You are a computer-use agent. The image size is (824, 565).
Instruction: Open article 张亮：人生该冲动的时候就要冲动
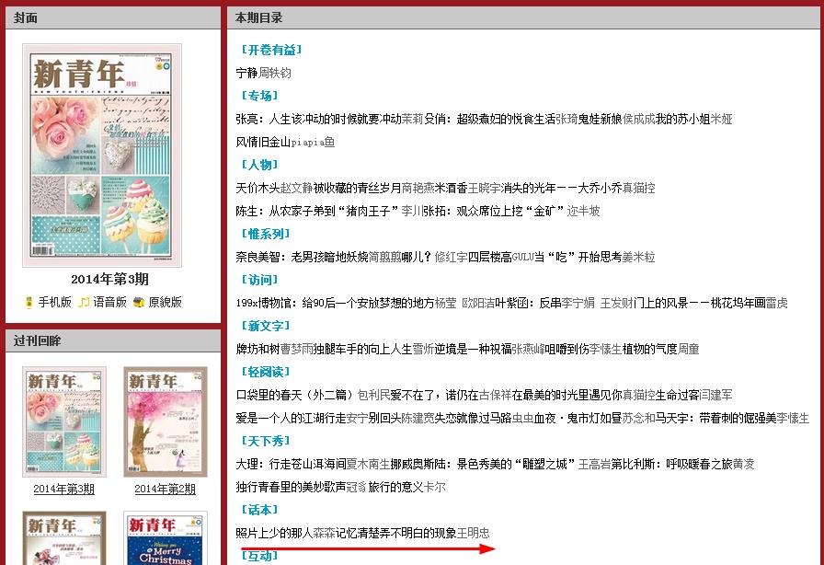pos(318,119)
